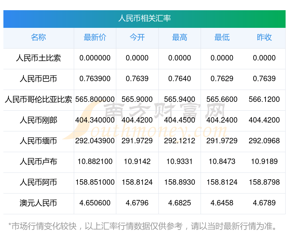Click latest price 0.763900
The height and width of the screenshot is (237, 289).
pyautogui.click(x=95, y=79)
